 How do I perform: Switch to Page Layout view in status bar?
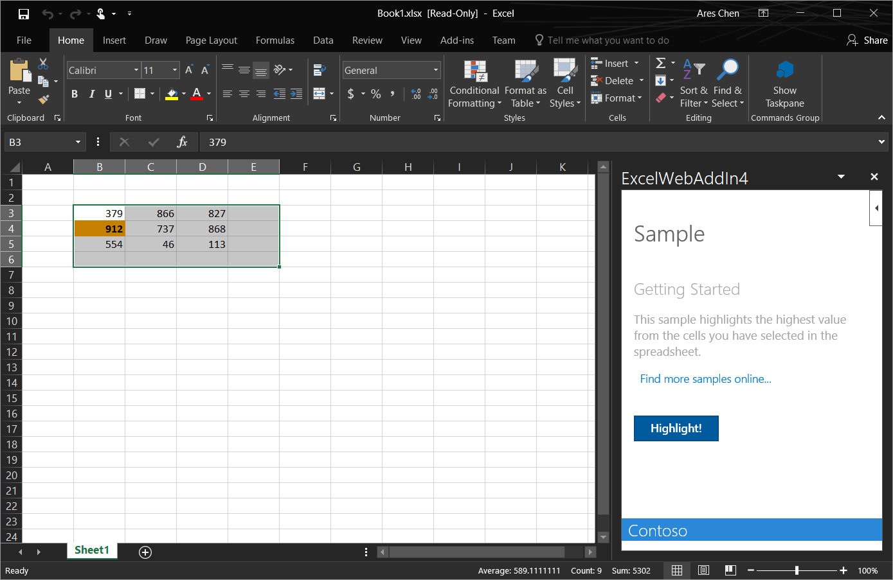point(703,570)
